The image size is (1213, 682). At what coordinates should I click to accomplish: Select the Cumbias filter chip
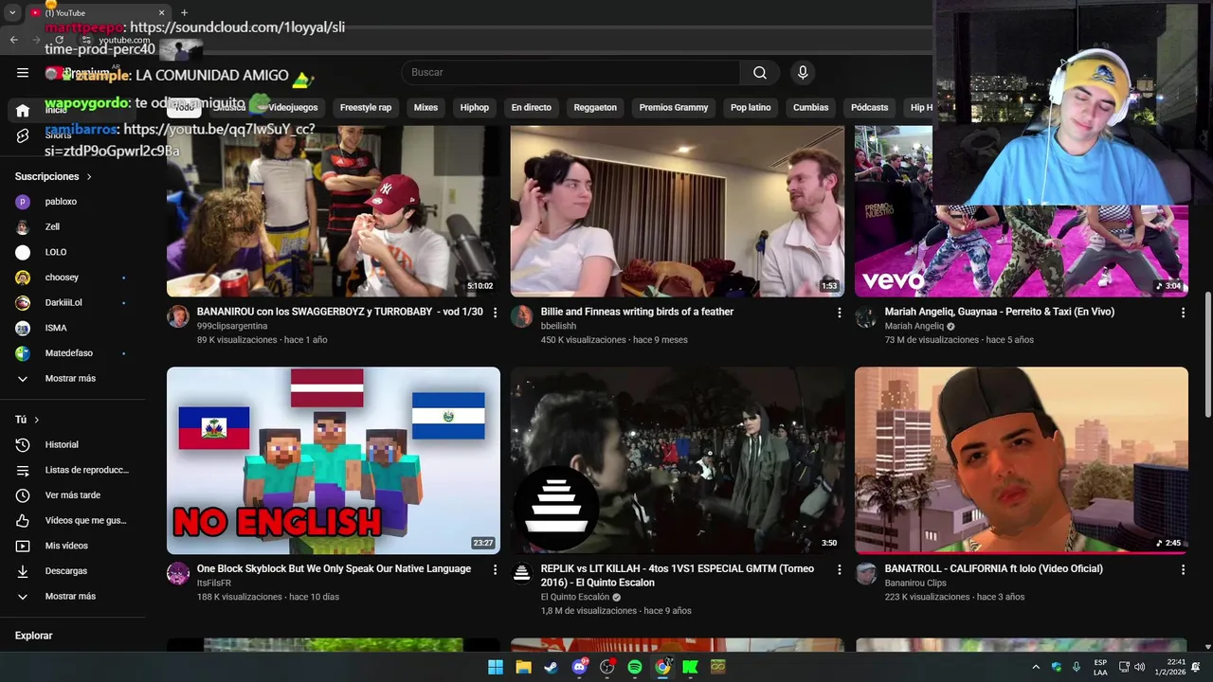pyautogui.click(x=811, y=108)
